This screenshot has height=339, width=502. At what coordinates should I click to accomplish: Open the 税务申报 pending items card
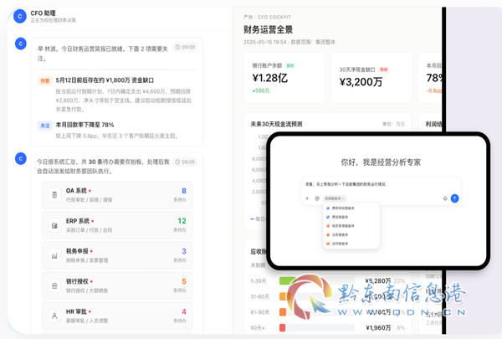tap(117, 255)
